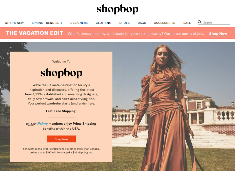Focus the Search input field
235x171 pixels.
(216, 23)
